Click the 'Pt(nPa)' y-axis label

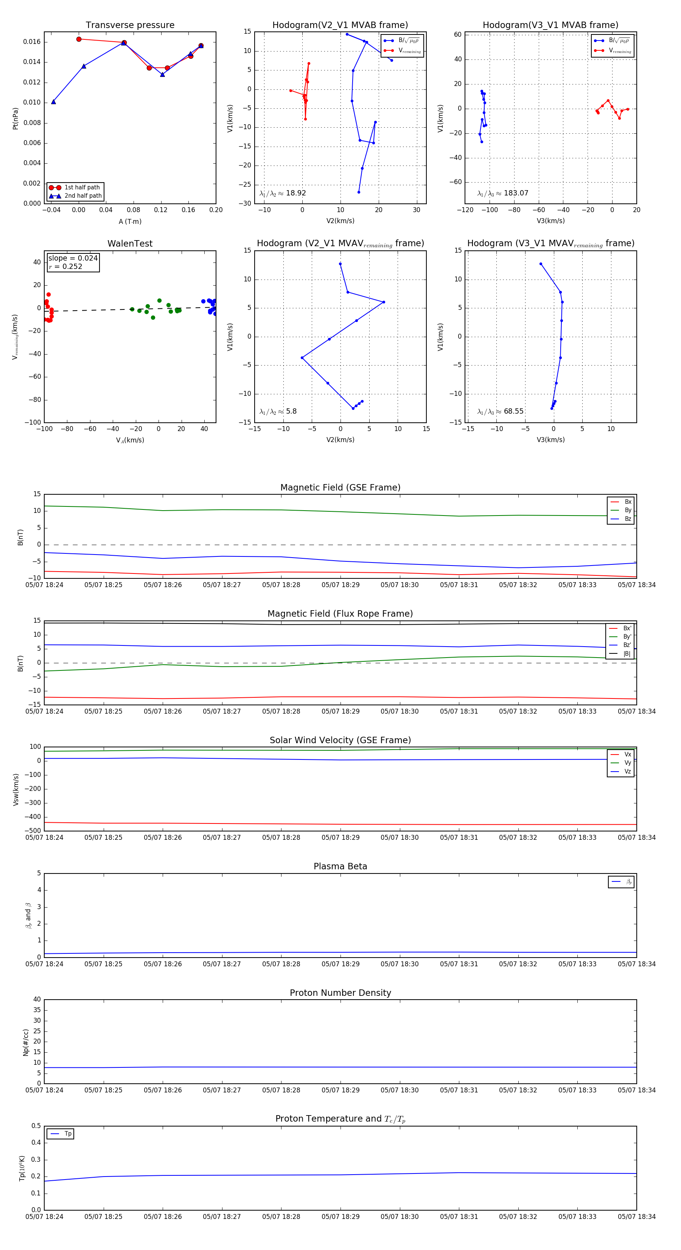coord(16,119)
